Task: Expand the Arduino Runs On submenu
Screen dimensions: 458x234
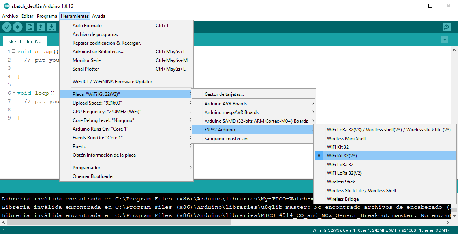Action: 126,129
